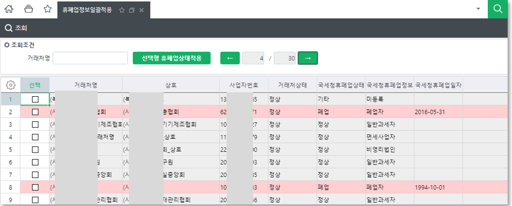Sort by 국세청휴폐업일자 column header

coord(438,85)
